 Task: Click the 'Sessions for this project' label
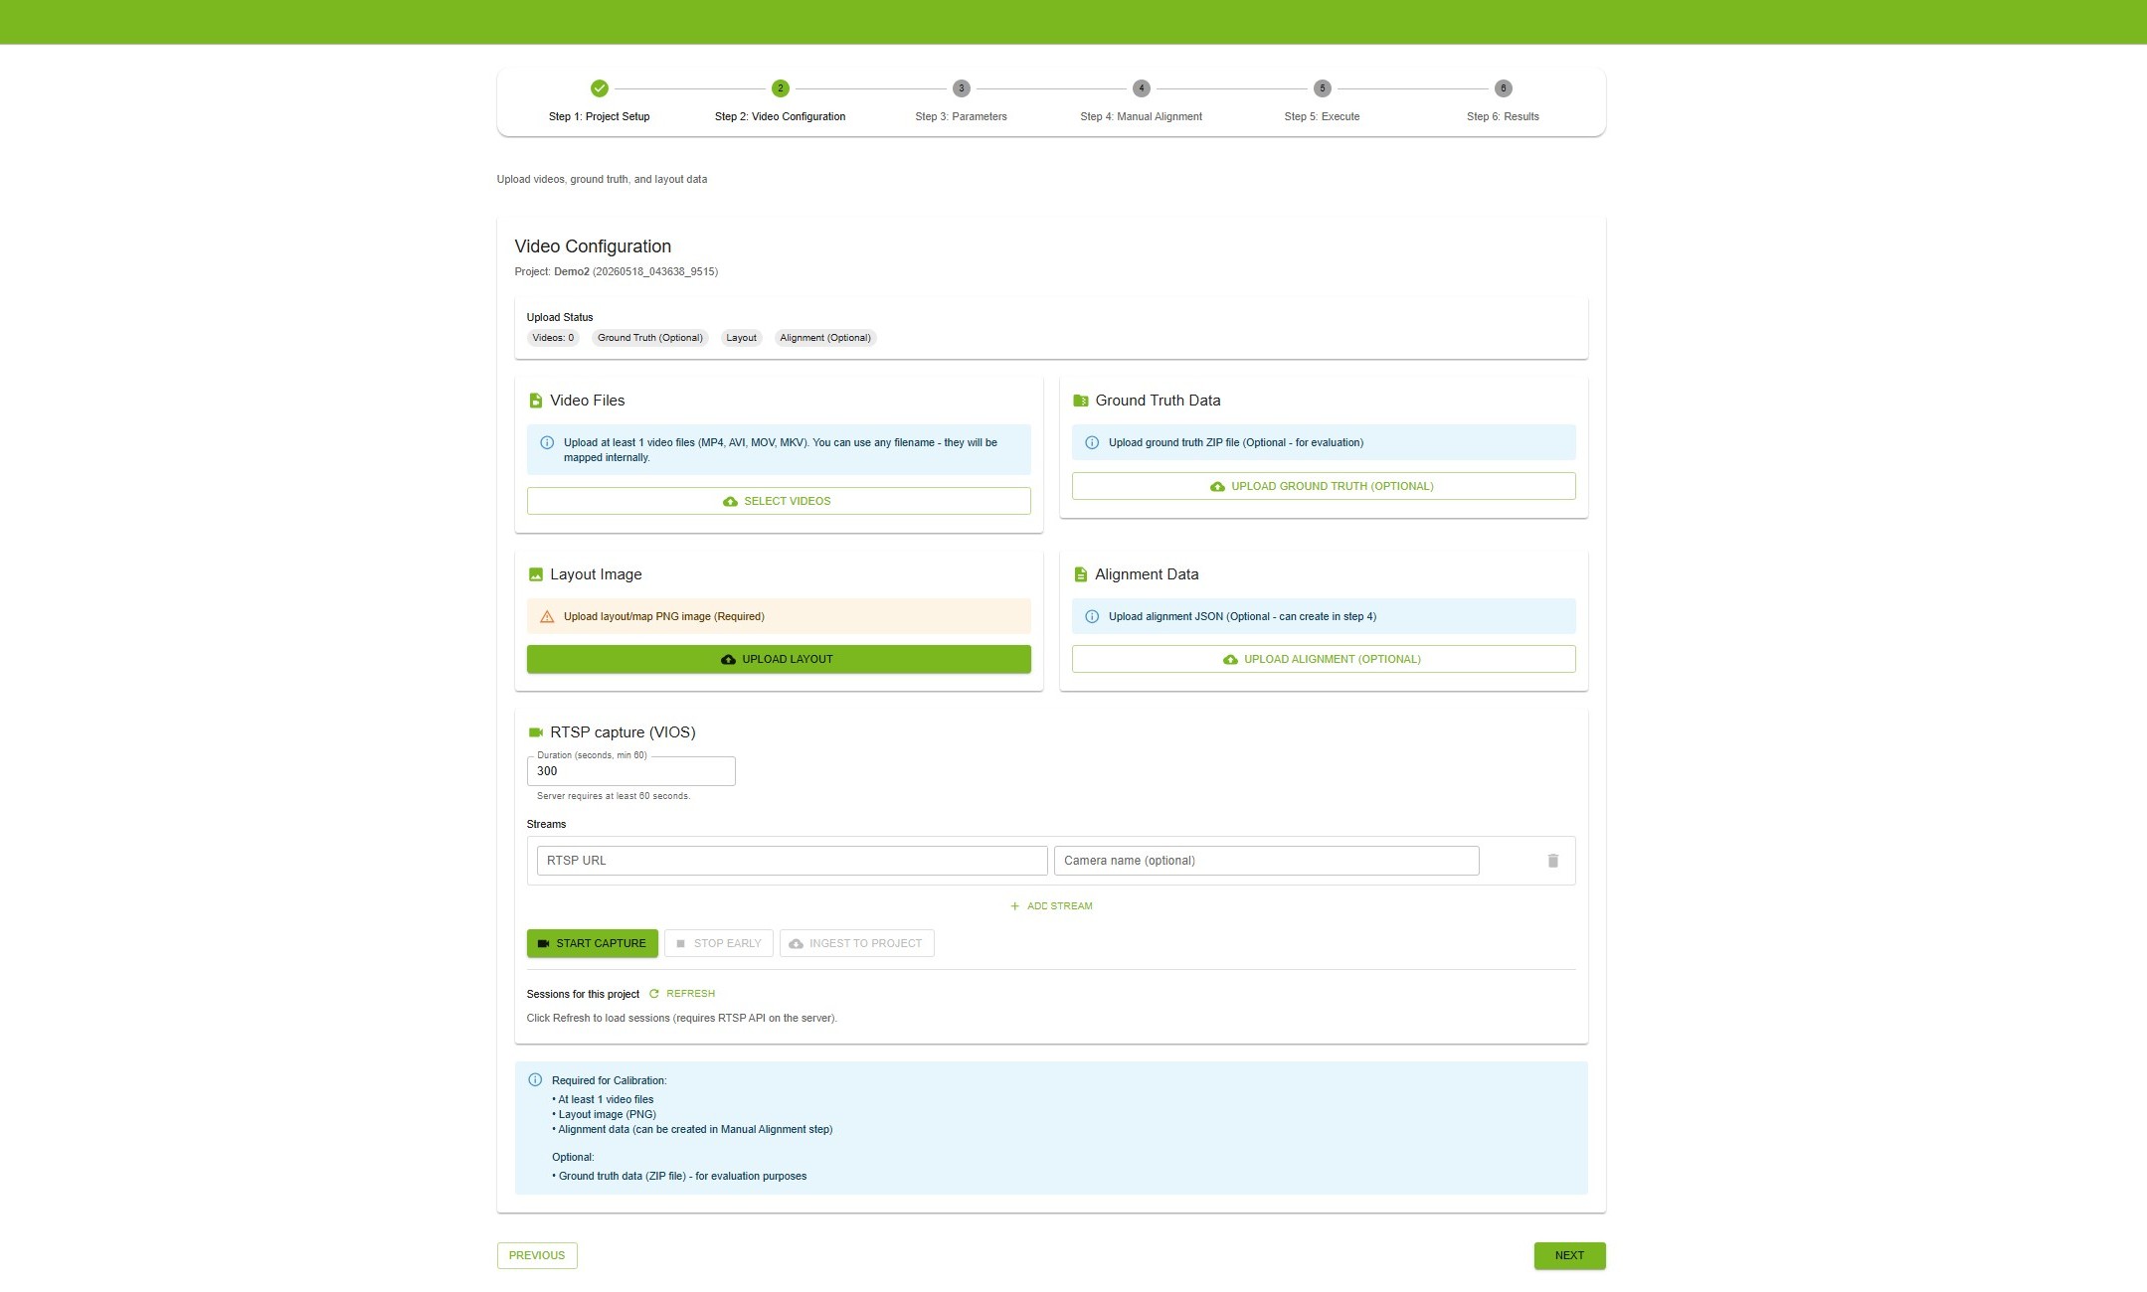pyautogui.click(x=583, y=994)
